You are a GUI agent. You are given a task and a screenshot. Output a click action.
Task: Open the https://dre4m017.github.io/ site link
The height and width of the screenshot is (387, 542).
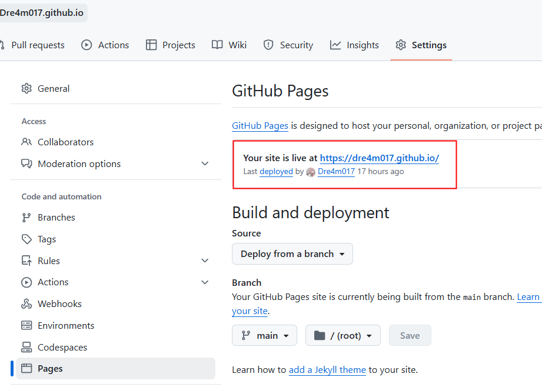click(x=379, y=158)
